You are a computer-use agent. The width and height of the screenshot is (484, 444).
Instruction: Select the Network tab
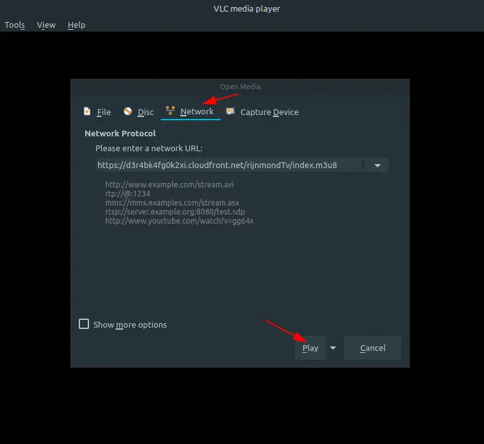point(190,112)
